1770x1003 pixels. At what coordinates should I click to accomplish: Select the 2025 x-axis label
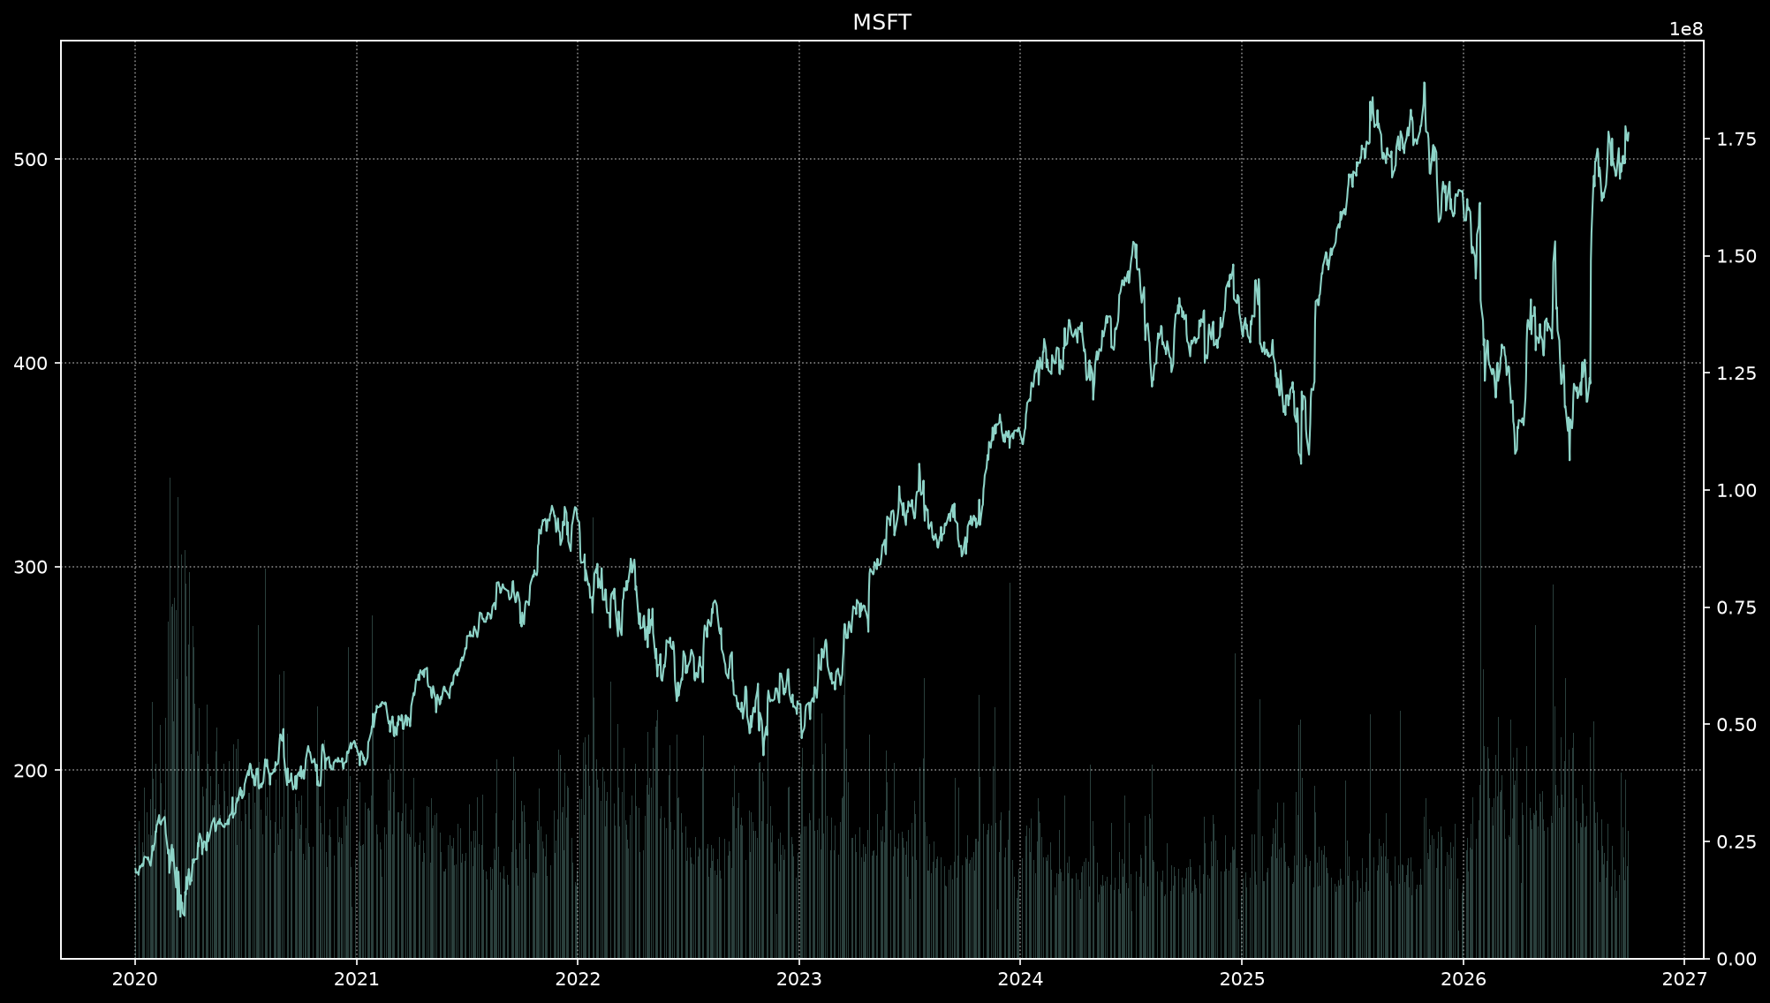pos(1242,979)
